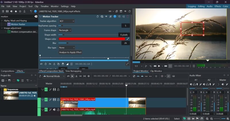Hide video on V1 track
Image resolution: width=230 pixels, height=121 pixels.
coord(54,99)
